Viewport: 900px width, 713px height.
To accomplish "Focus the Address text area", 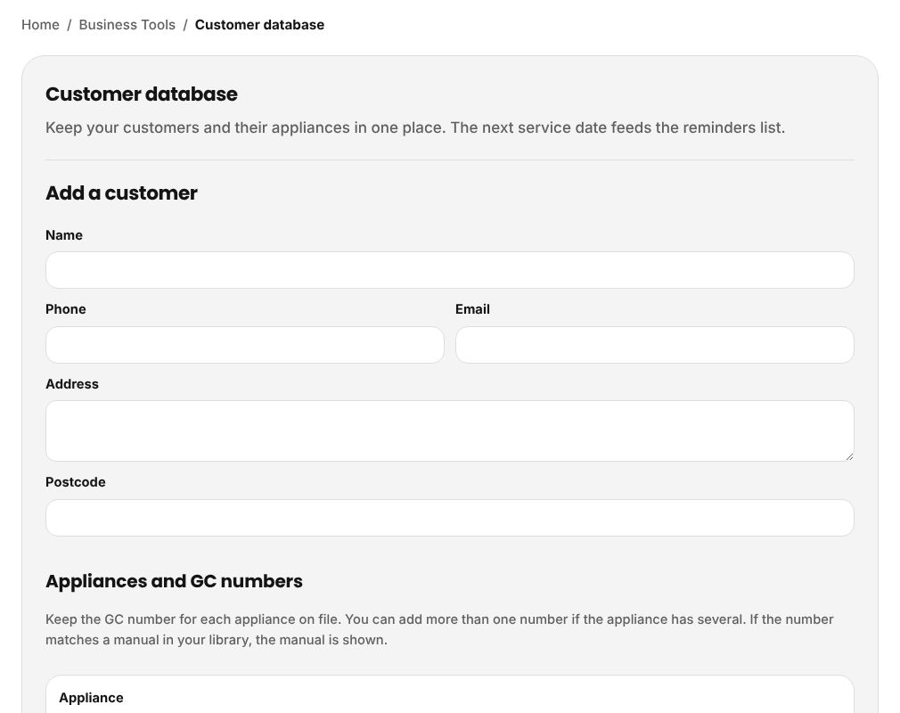I will coord(449,430).
